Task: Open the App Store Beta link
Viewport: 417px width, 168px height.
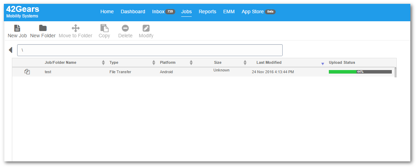Action: click(x=259, y=12)
